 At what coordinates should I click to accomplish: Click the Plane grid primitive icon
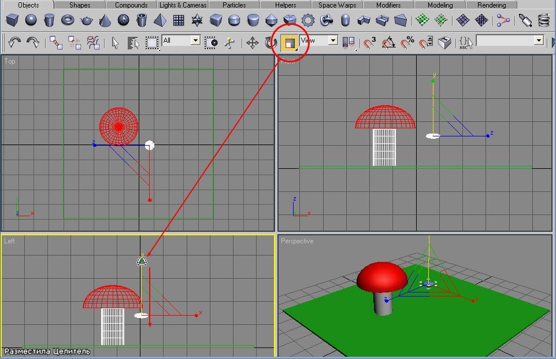(x=179, y=20)
